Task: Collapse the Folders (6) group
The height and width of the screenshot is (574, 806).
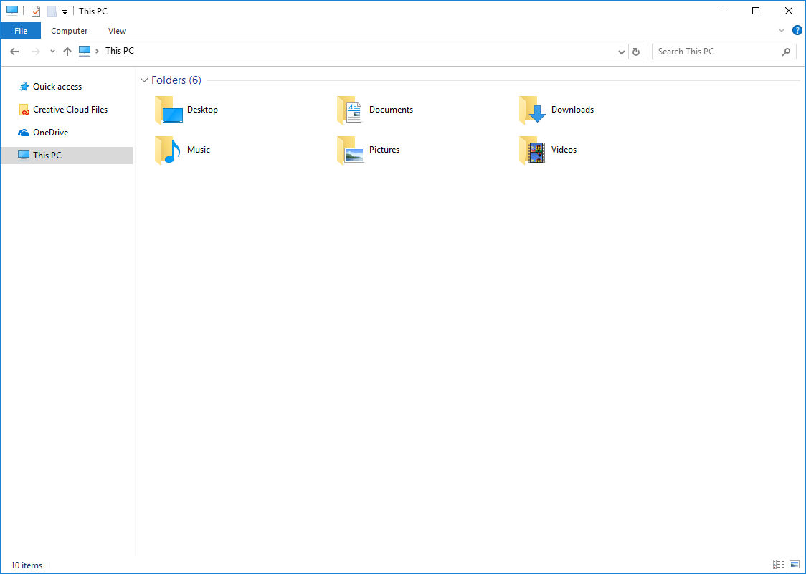Action: pos(145,80)
